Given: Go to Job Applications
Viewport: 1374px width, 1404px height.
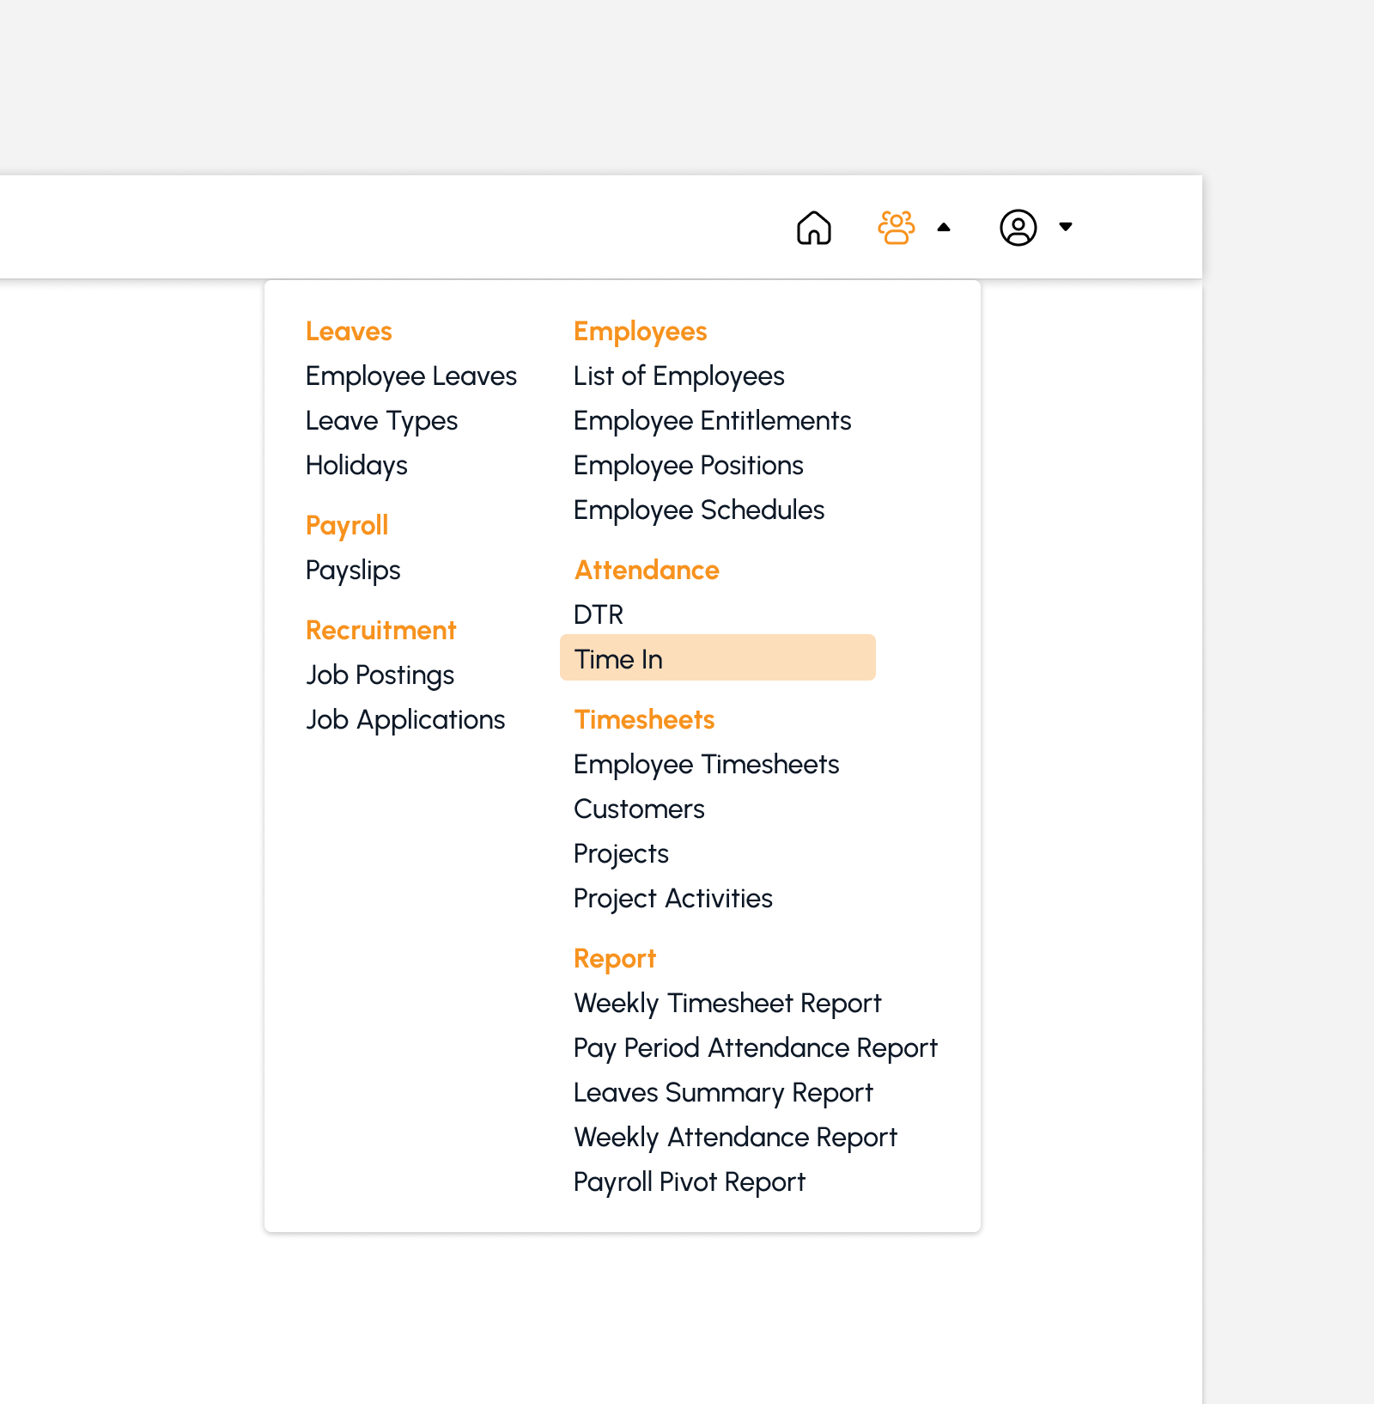Looking at the screenshot, I should pyautogui.click(x=405, y=720).
